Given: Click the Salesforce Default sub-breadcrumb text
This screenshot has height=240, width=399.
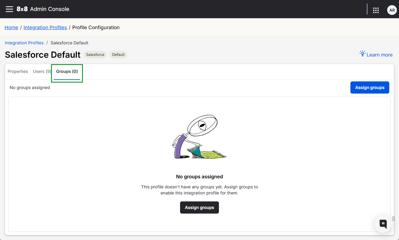Looking at the screenshot, I should (x=70, y=43).
